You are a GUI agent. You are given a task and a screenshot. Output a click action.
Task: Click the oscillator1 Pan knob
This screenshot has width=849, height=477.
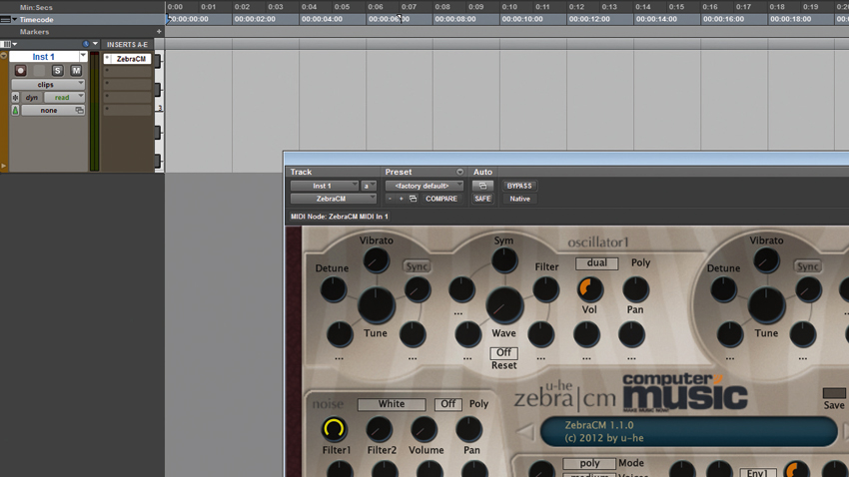pyautogui.click(x=635, y=288)
